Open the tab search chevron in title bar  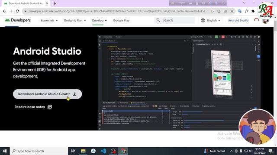point(244,3)
